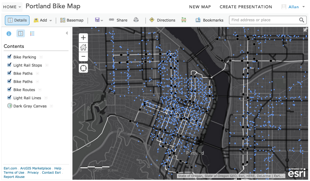Viewport: 310px width, 181px height.
Task: Toggle the first Bike Paths layer checkbox
Action: [x=9, y=73]
